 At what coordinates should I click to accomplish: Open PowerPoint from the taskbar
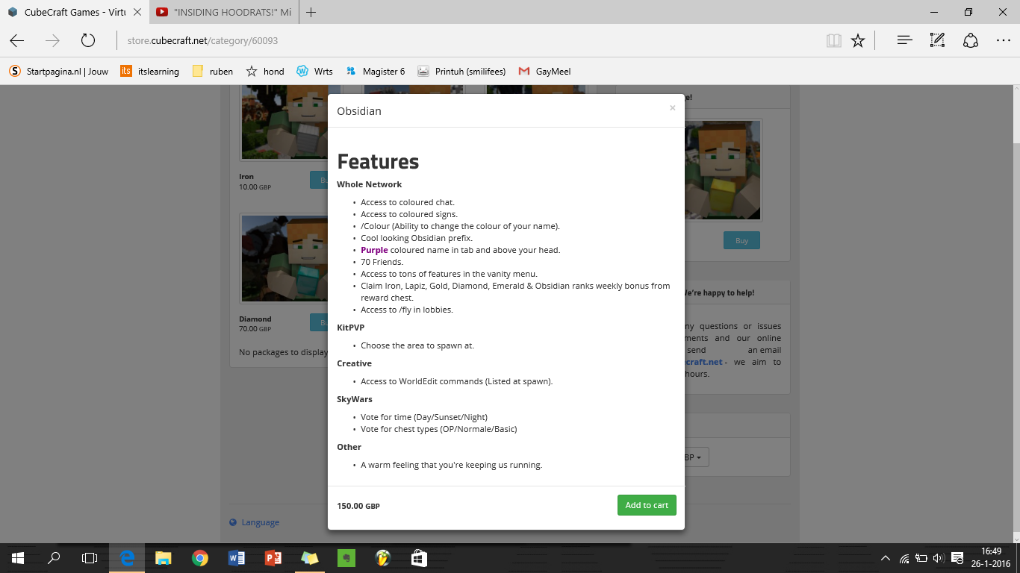pos(273,558)
